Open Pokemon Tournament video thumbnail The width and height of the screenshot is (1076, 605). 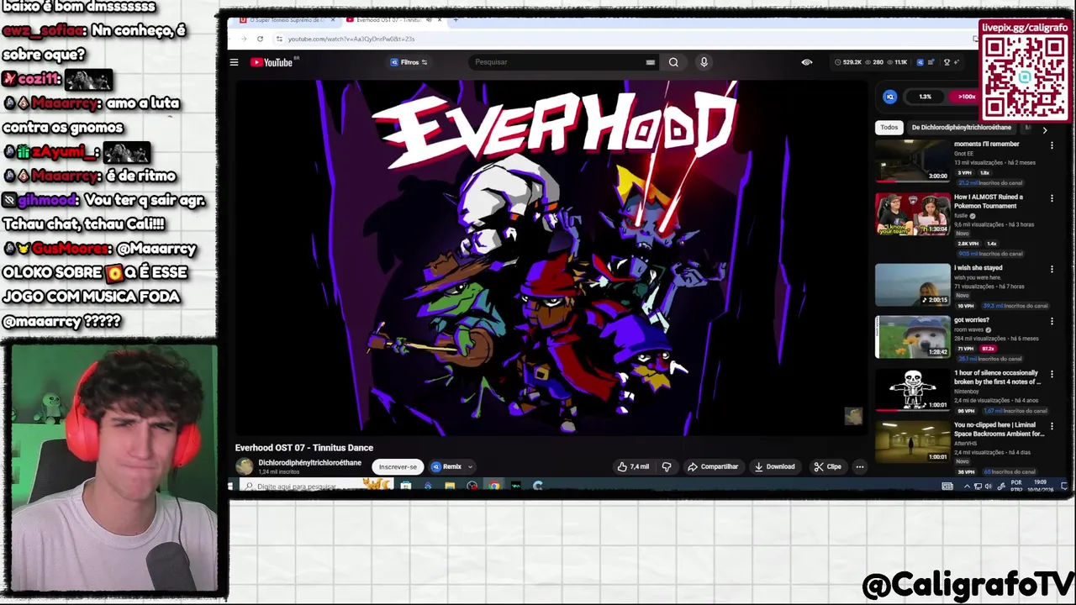coord(913,213)
